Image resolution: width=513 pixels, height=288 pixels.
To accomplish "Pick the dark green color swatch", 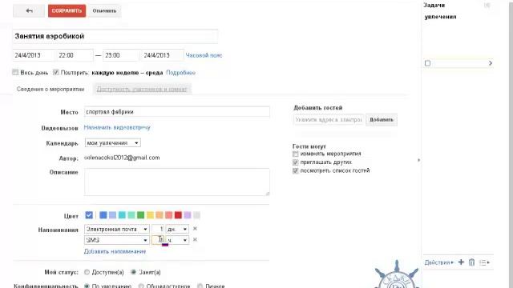I will click(x=141, y=215).
